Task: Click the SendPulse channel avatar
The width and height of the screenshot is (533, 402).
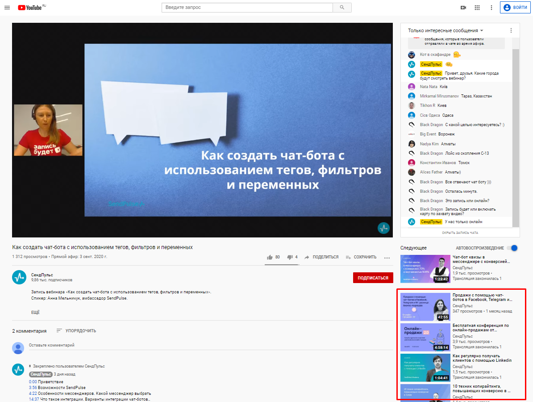Action: click(19, 277)
